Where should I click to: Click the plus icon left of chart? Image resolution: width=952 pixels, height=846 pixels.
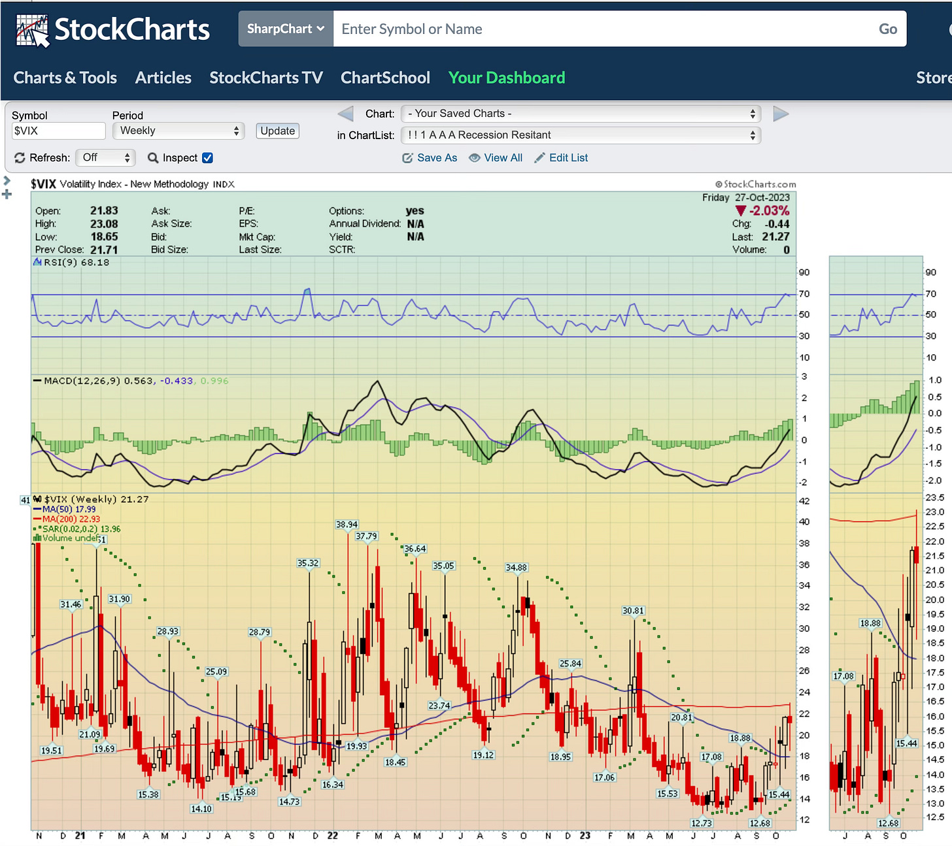pyautogui.click(x=7, y=195)
